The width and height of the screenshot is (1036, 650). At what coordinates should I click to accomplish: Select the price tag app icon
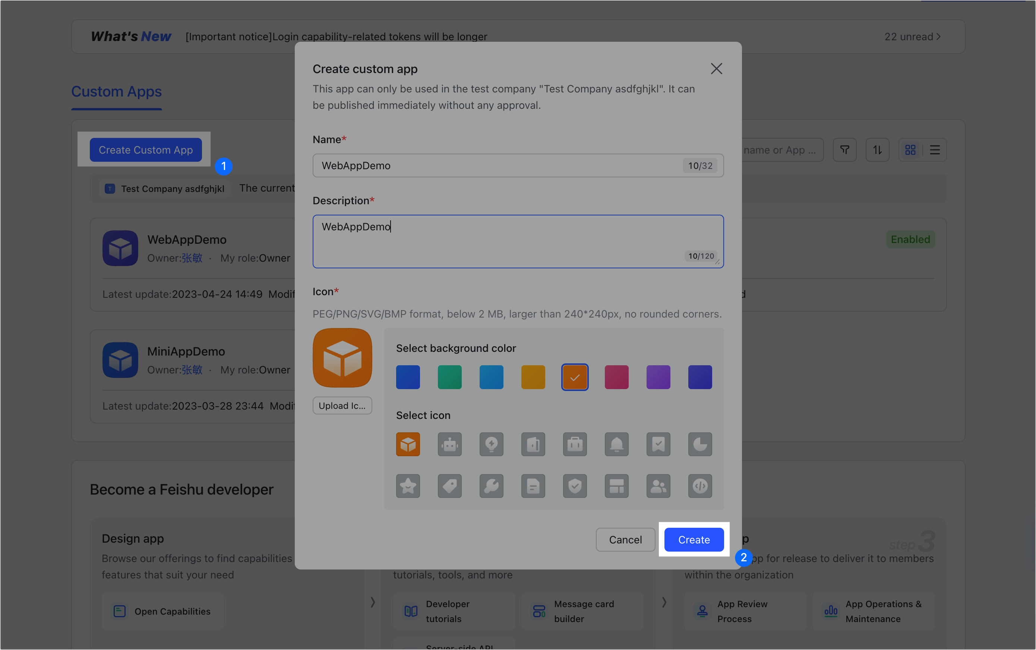tap(450, 486)
